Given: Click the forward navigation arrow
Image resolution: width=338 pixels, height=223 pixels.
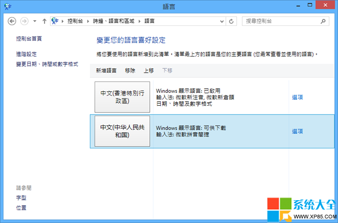Looking at the screenshot, I should [x=24, y=21].
